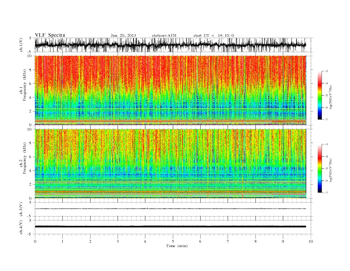Click the "7" tick on the time axis
Screen dimensions: 350x271
tap(228, 241)
